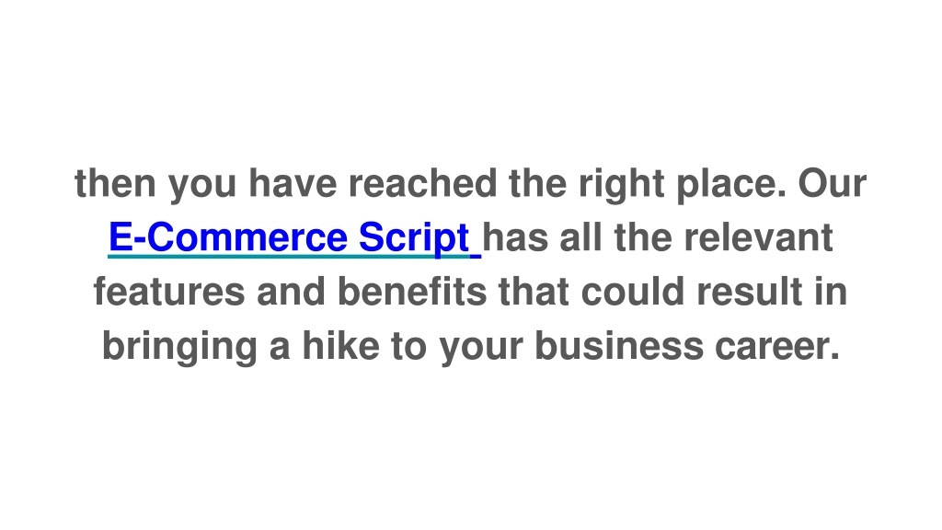Open the E-Commerce Script link
This screenshot has height=530, width=942.
point(294,238)
